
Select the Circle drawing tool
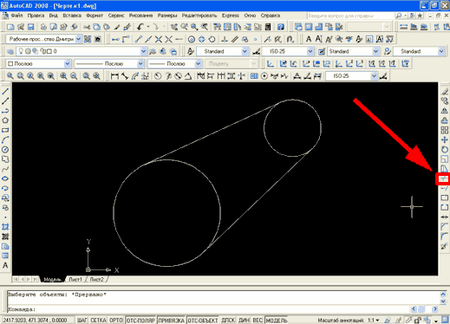coord(5,150)
